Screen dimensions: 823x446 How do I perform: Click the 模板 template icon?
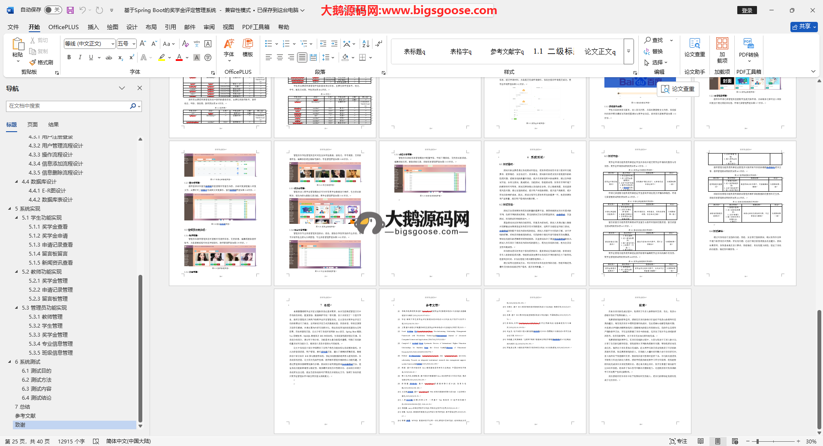[x=247, y=48]
